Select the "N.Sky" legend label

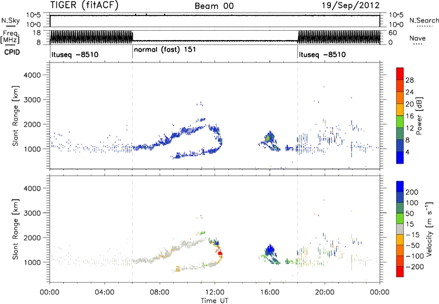click(10, 20)
